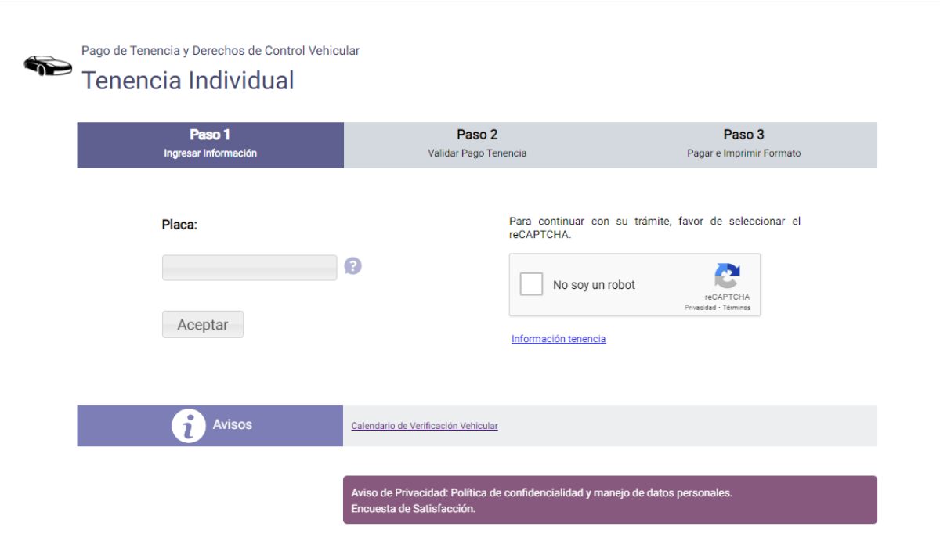This screenshot has height=548, width=940.
Task: Click the Avisos info circle icon
Action: click(188, 425)
